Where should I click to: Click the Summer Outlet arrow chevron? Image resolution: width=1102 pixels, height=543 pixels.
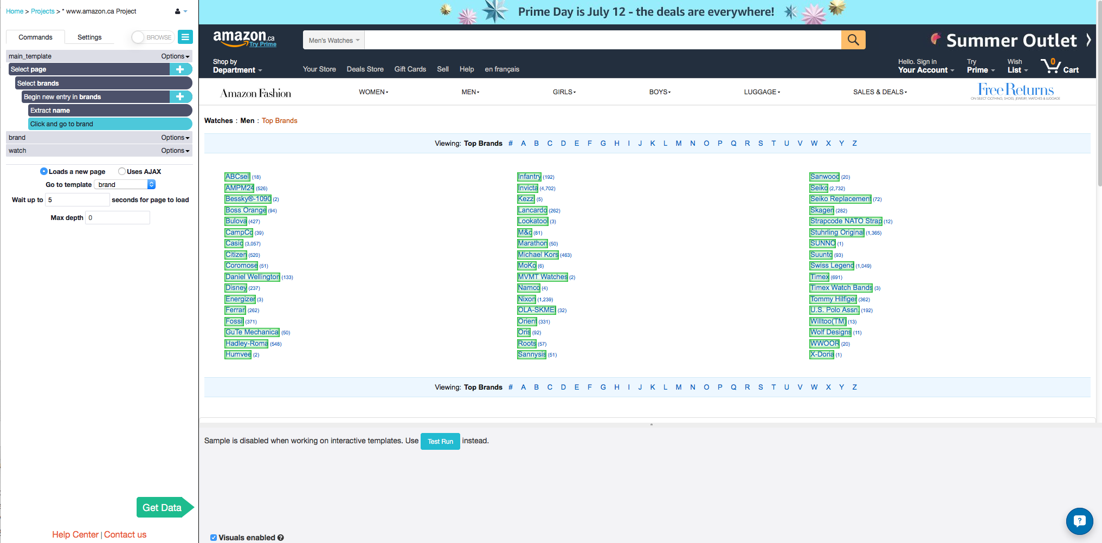[x=1088, y=40]
